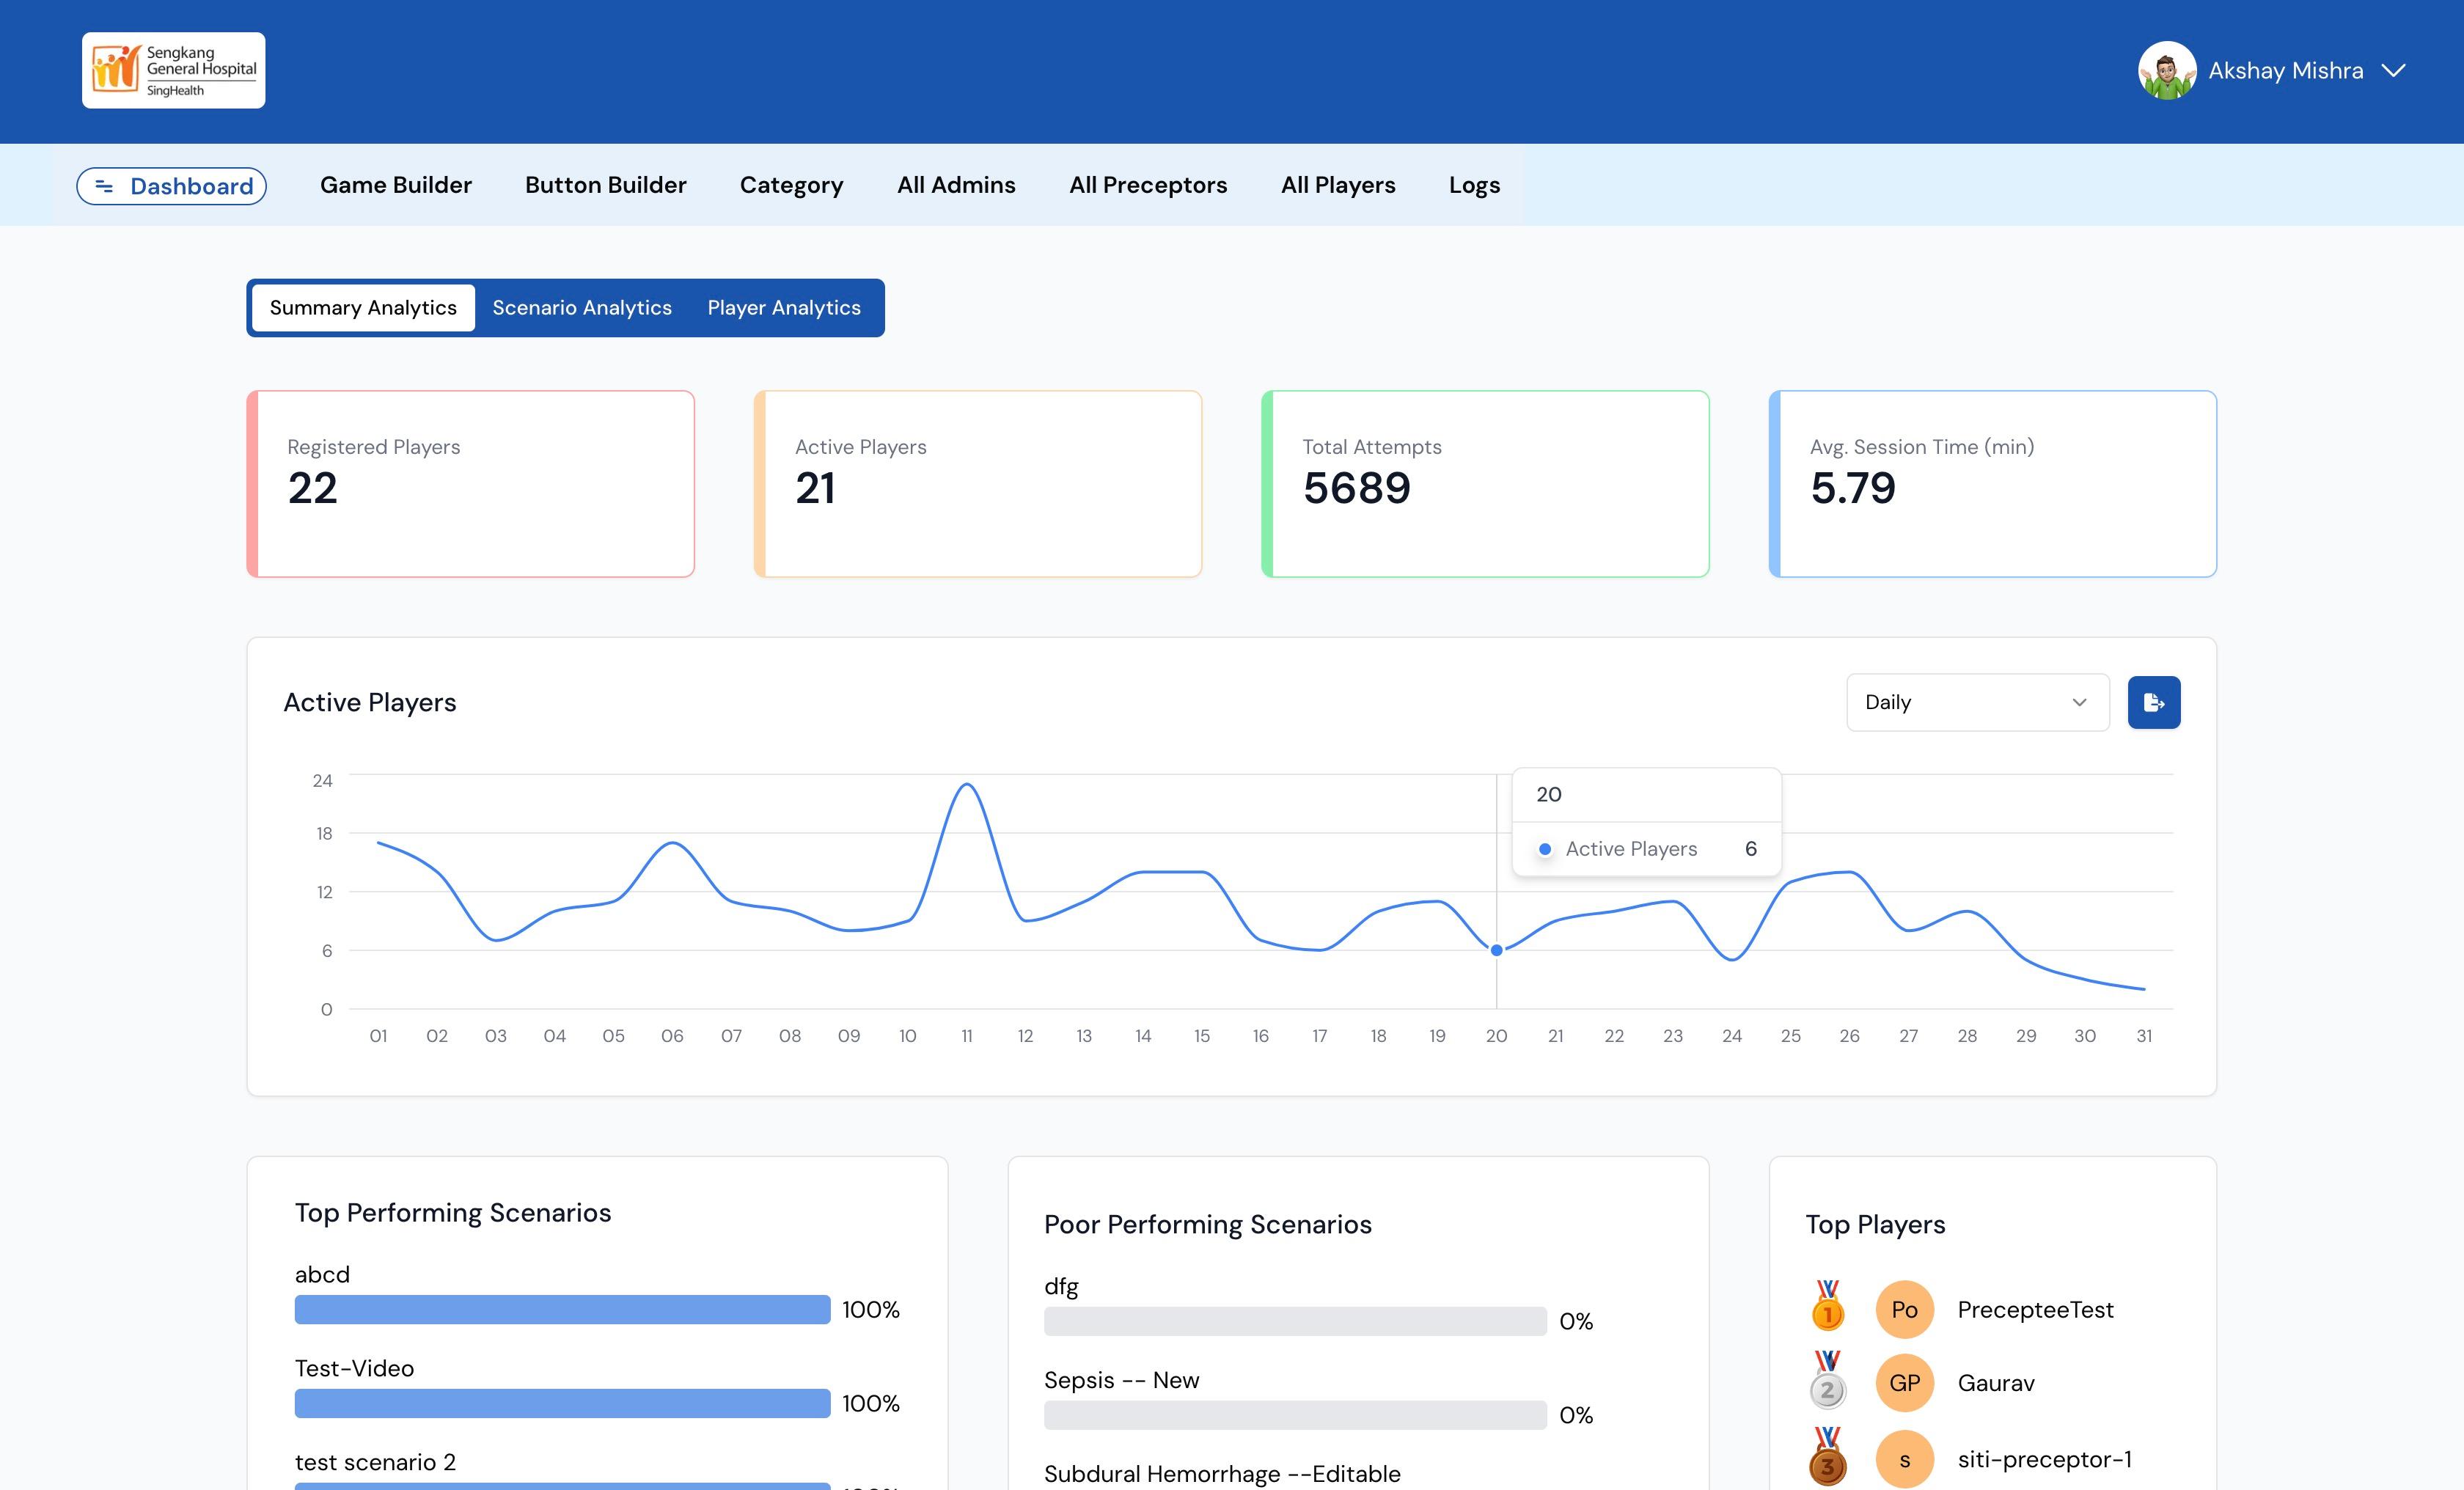Open the Logs navigation link
2464x1490 pixels.
point(1474,185)
